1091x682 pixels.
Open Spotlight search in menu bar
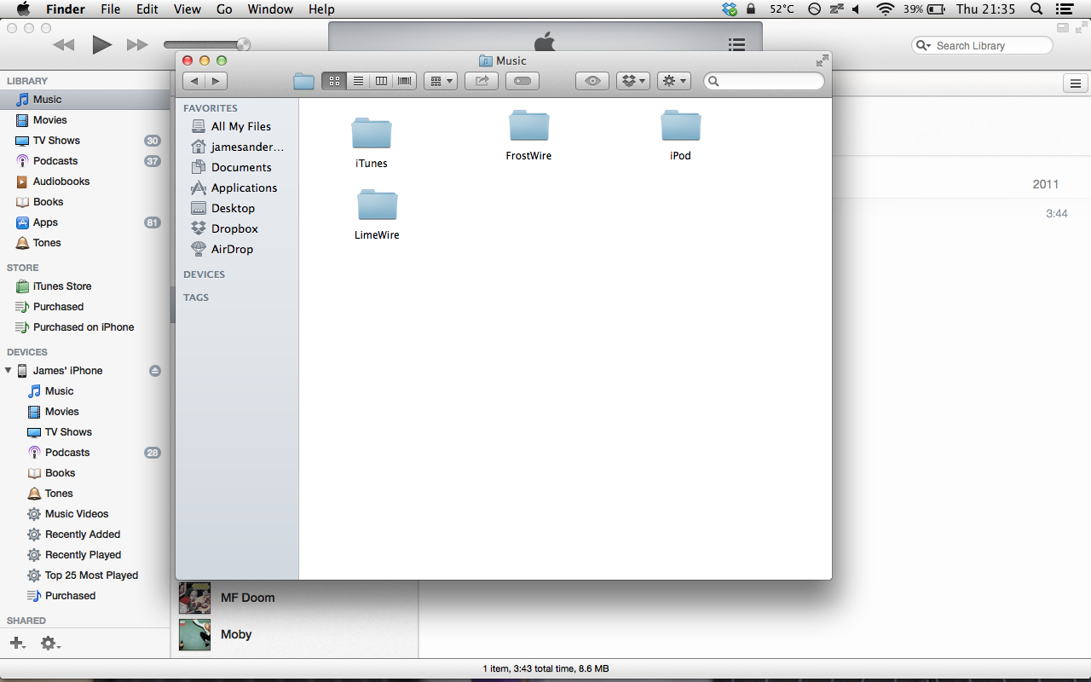point(1036,9)
